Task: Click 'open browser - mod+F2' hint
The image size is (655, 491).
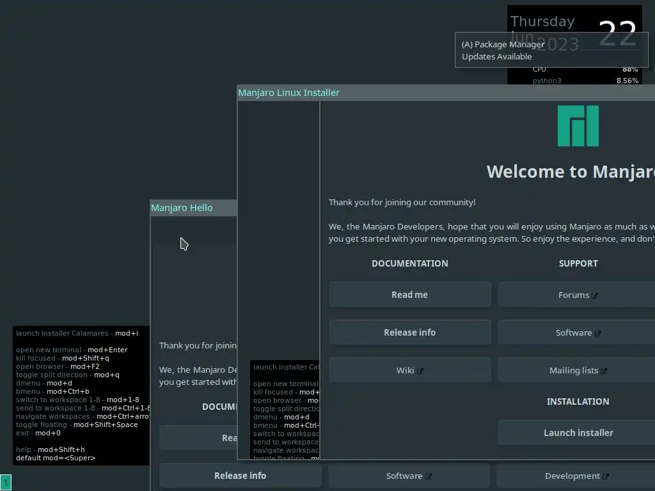Action: (x=58, y=366)
